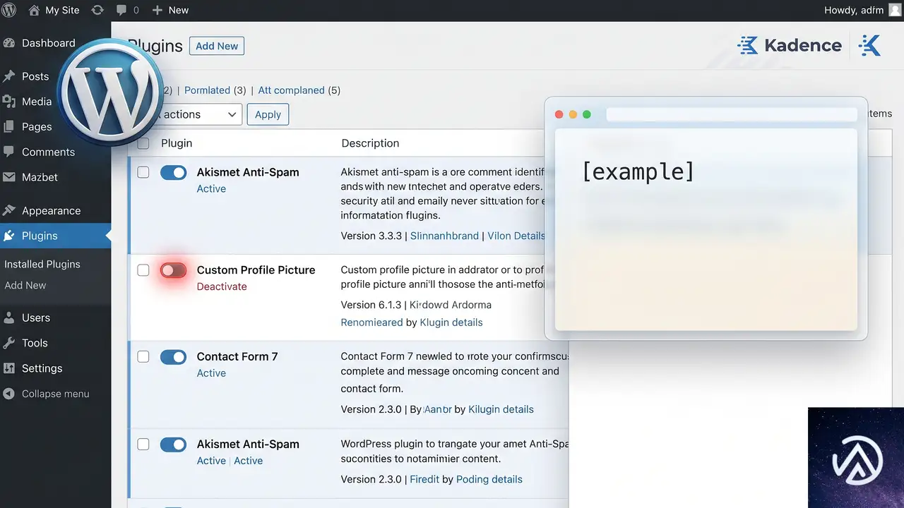Check the Custom Profile Picture checkbox
The image size is (904, 508).
pos(143,270)
